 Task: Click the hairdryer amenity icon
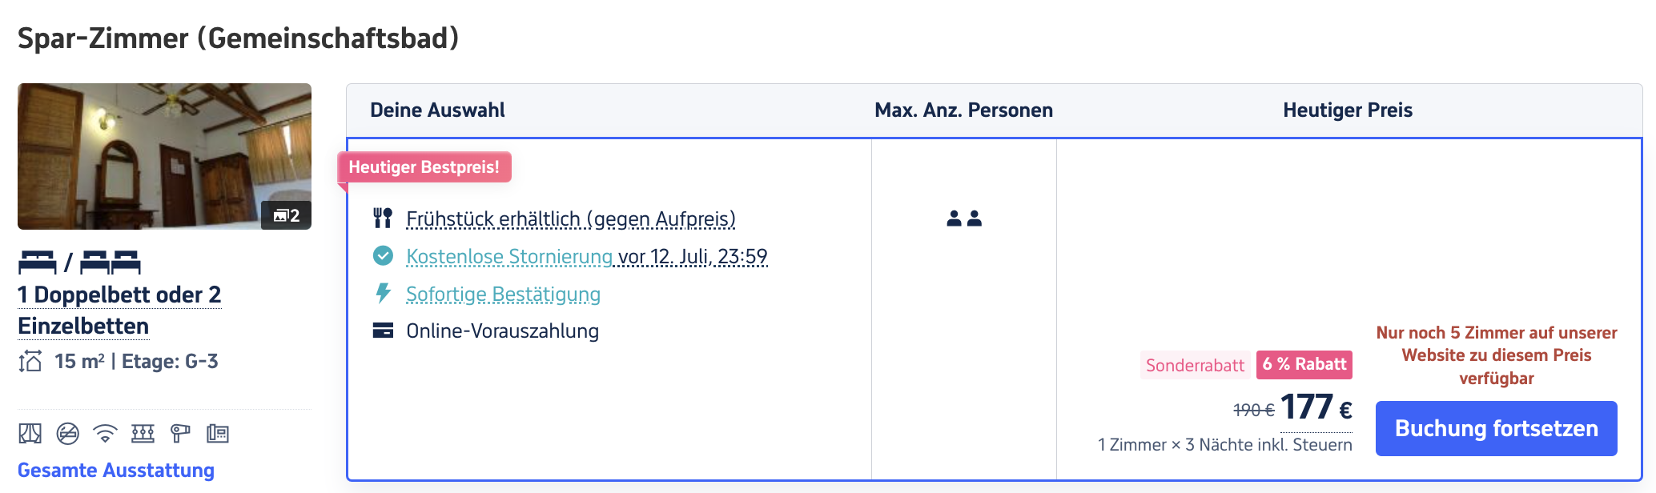[x=180, y=434]
